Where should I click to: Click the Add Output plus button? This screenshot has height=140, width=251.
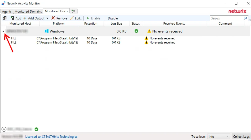coord(34,18)
